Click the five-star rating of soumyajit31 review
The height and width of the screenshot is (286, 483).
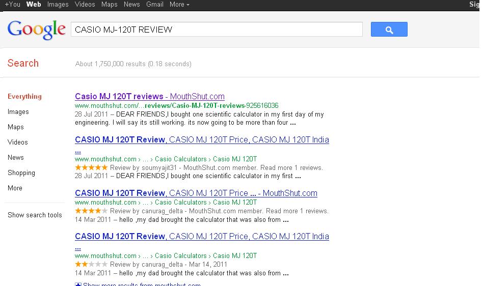(91, 167)
